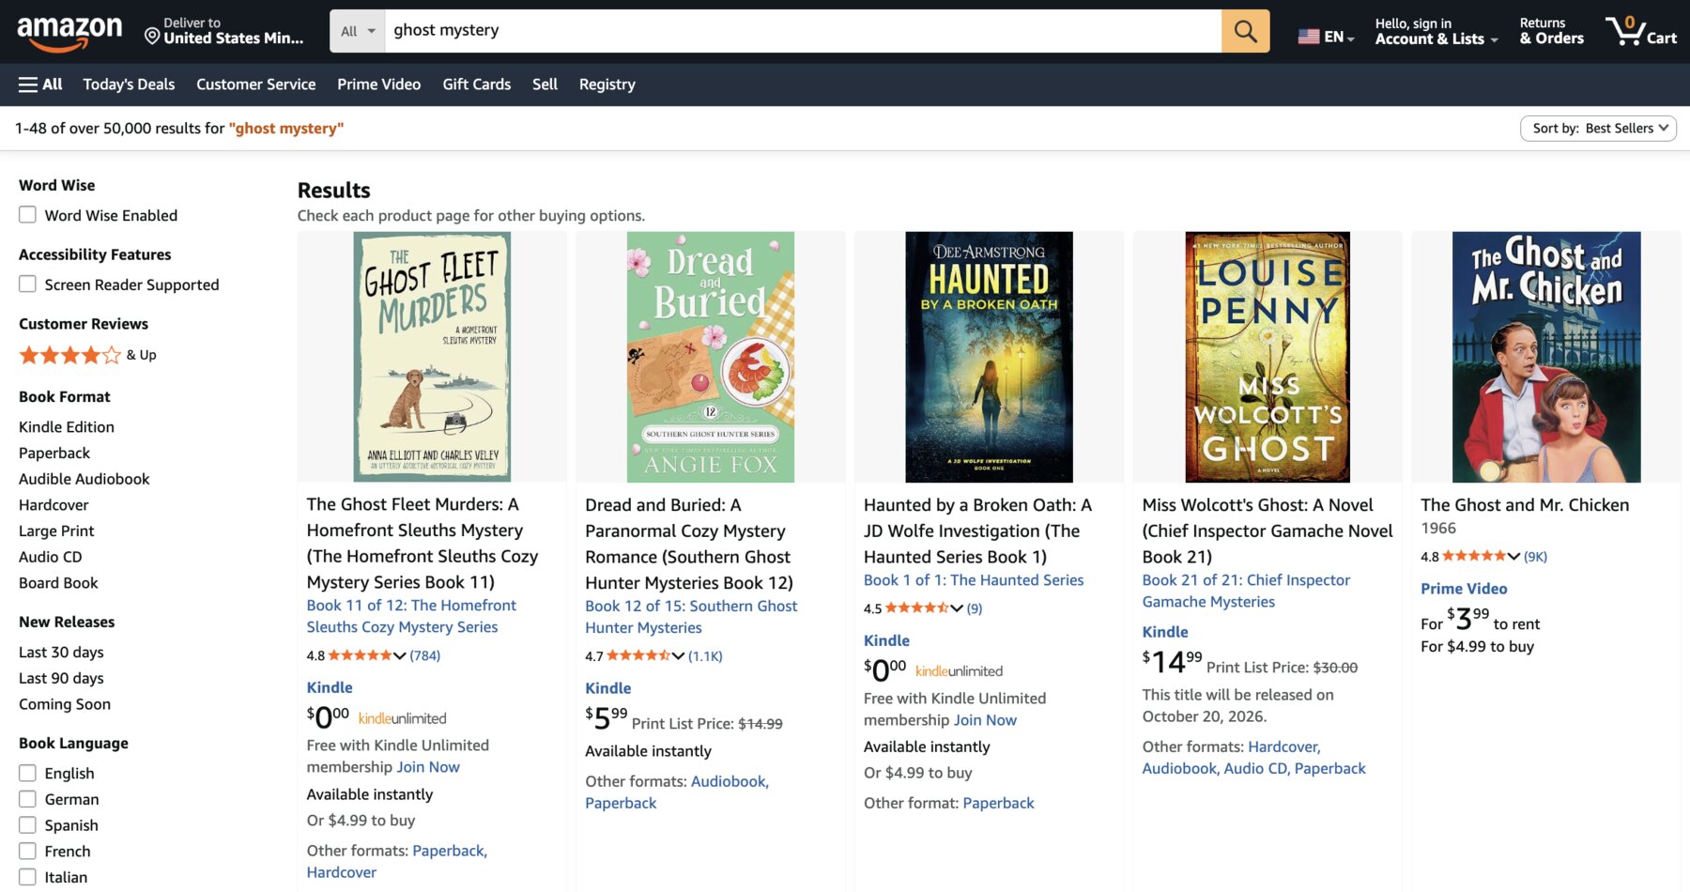Show new releases from last 90 days
Image resolution: width=1690 pixels, height=892 pixels.
[61, 678]
